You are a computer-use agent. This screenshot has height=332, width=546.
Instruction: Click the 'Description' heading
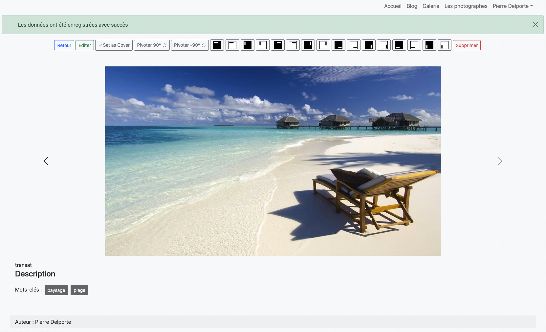tap(35, 274)
